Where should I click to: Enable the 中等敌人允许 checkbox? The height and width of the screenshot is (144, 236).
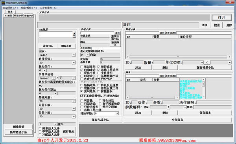[x=40, y=131]
